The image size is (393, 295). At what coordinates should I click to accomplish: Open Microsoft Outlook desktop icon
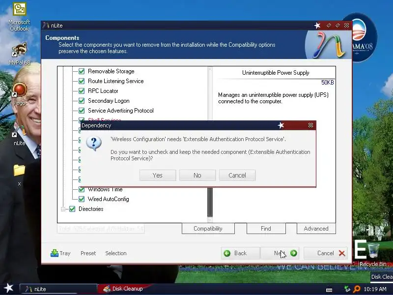click(19, 17)
